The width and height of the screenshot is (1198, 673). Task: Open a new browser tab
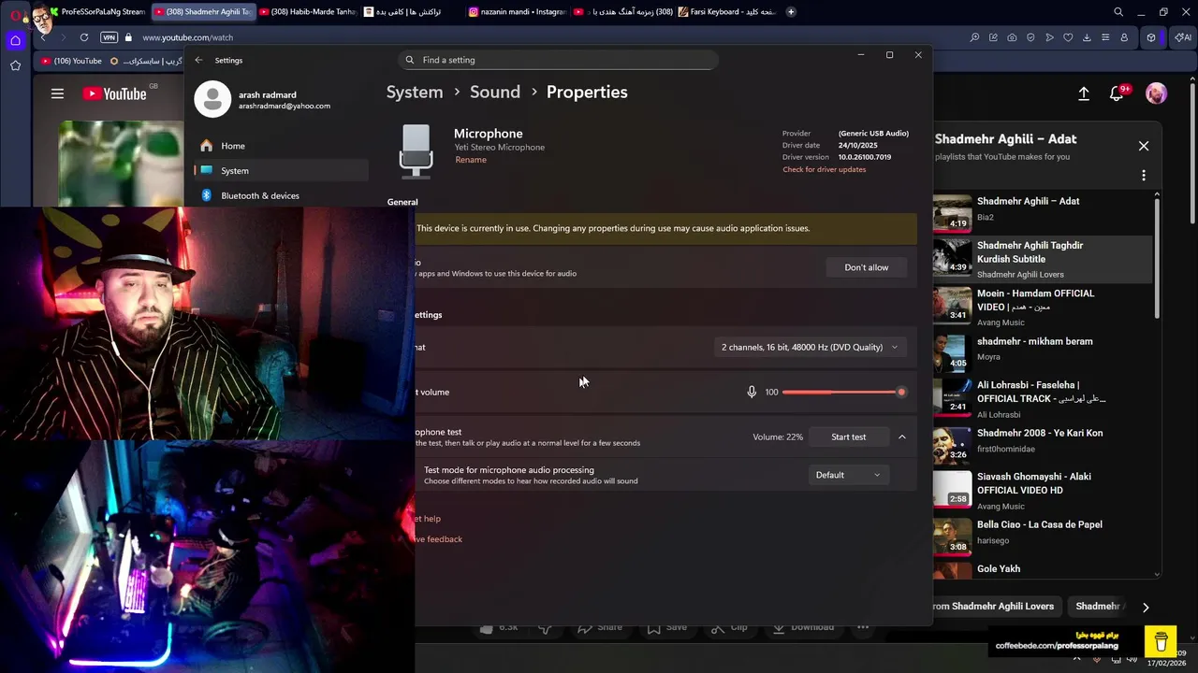point(791,12)
